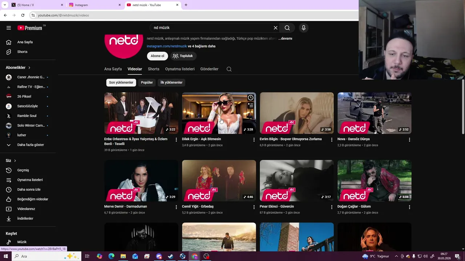Open the browser tab list dropdown
This screenshot has width=465, height=261.
coord(5,5)
